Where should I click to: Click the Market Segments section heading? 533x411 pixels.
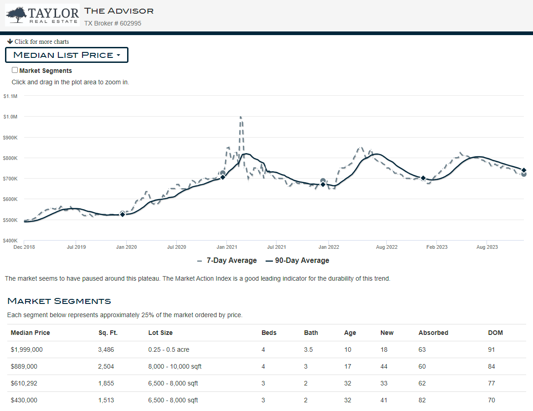[59, 301]
